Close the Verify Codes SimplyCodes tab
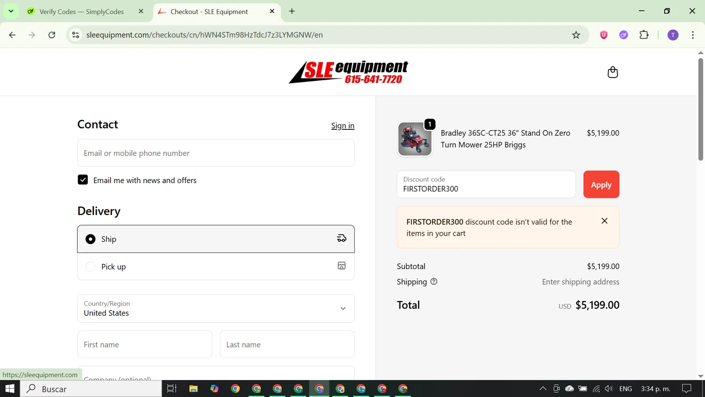 click(141, 11)
